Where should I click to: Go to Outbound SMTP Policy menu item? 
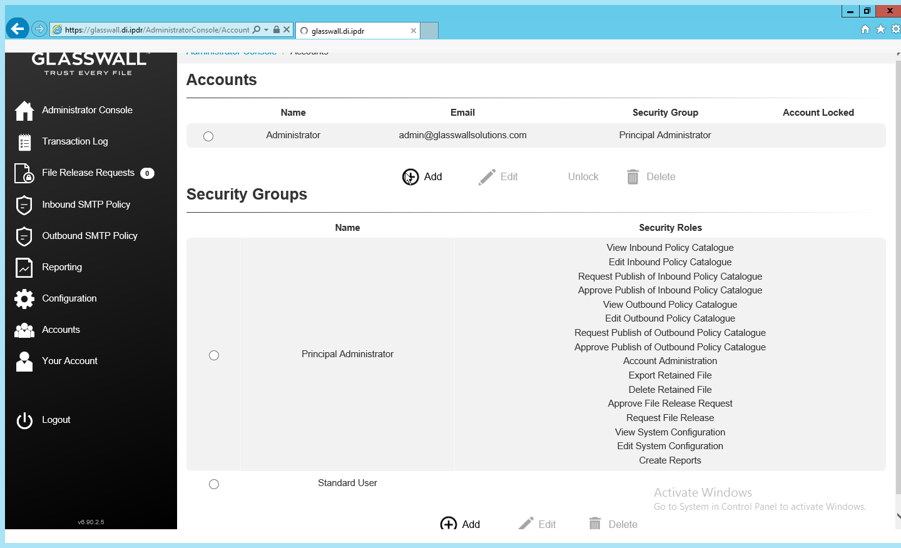coord(89,236)
